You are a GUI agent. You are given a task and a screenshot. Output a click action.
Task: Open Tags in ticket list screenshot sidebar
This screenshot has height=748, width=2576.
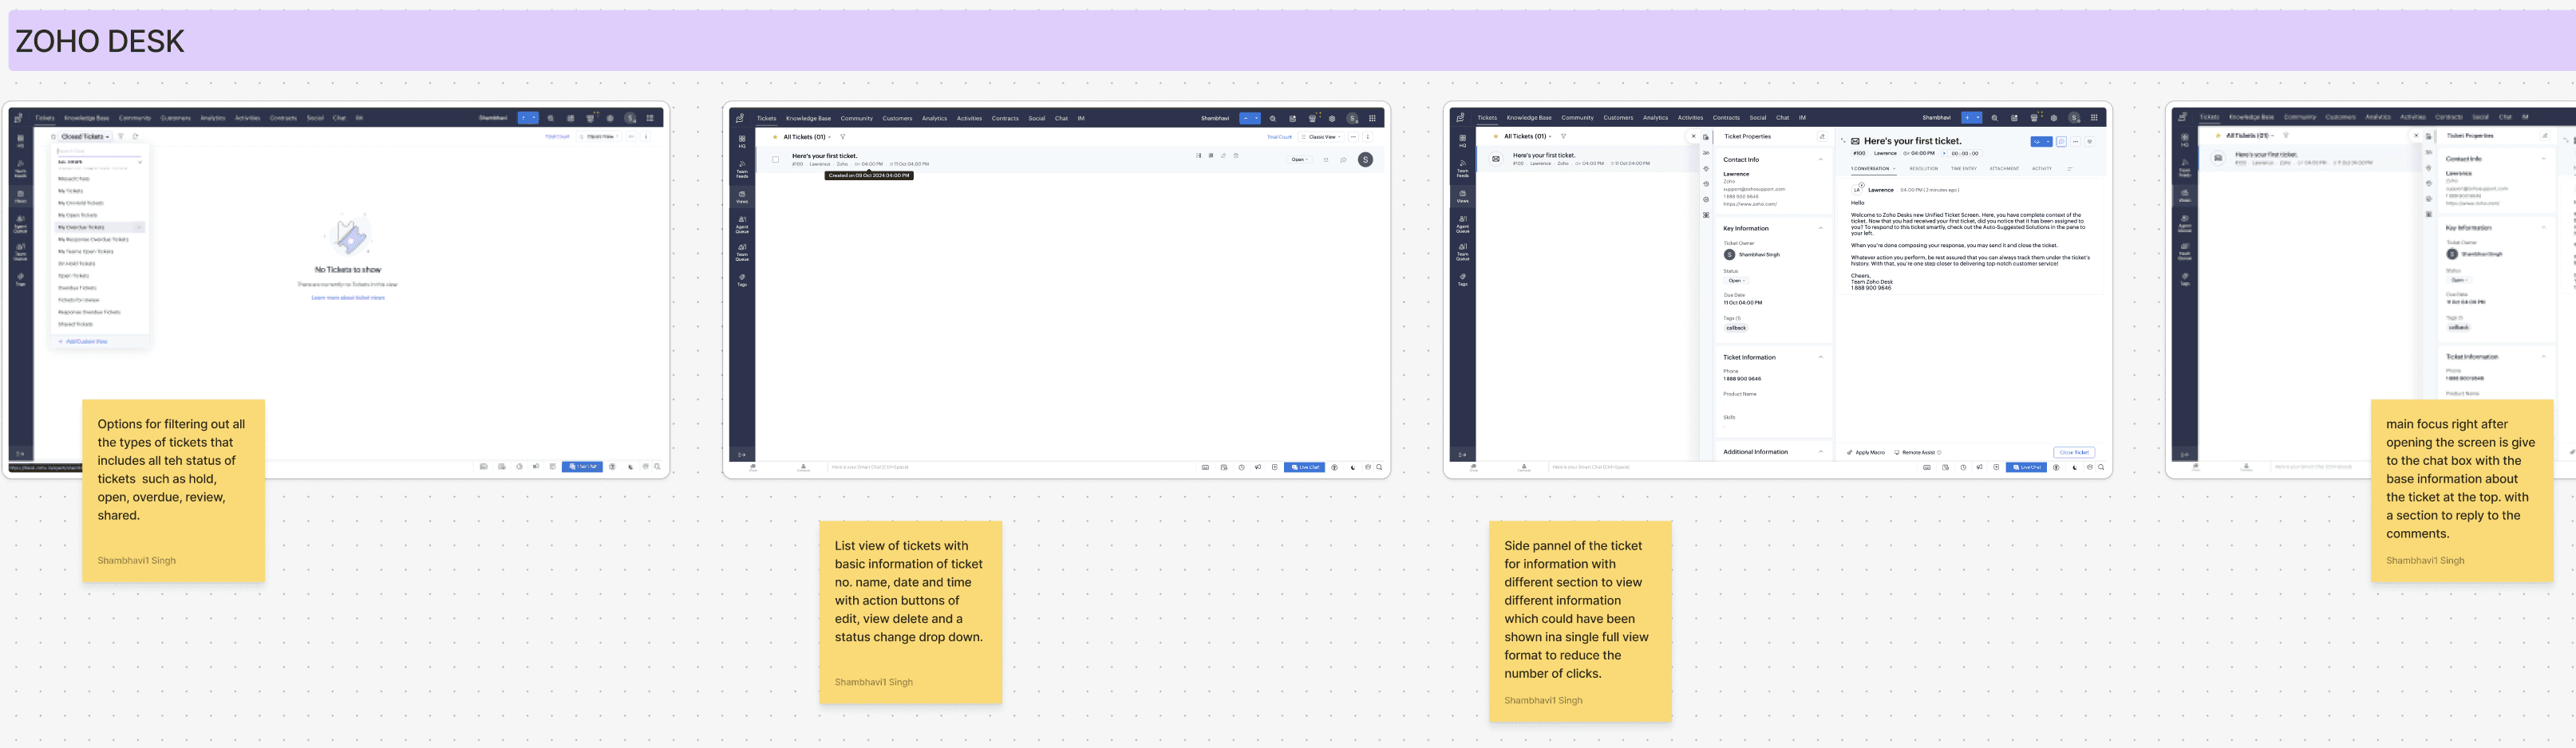click(742, 280)
